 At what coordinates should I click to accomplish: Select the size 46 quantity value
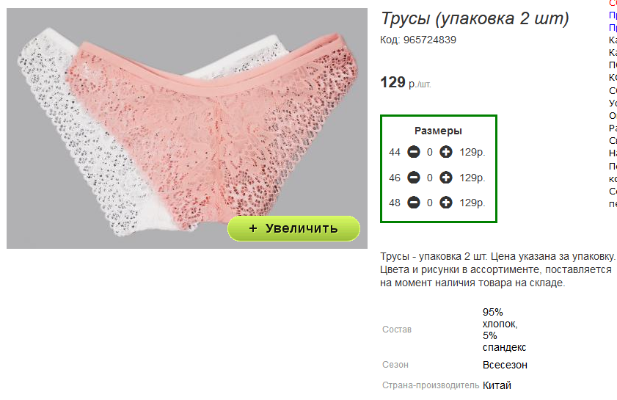tap(430, 178)
